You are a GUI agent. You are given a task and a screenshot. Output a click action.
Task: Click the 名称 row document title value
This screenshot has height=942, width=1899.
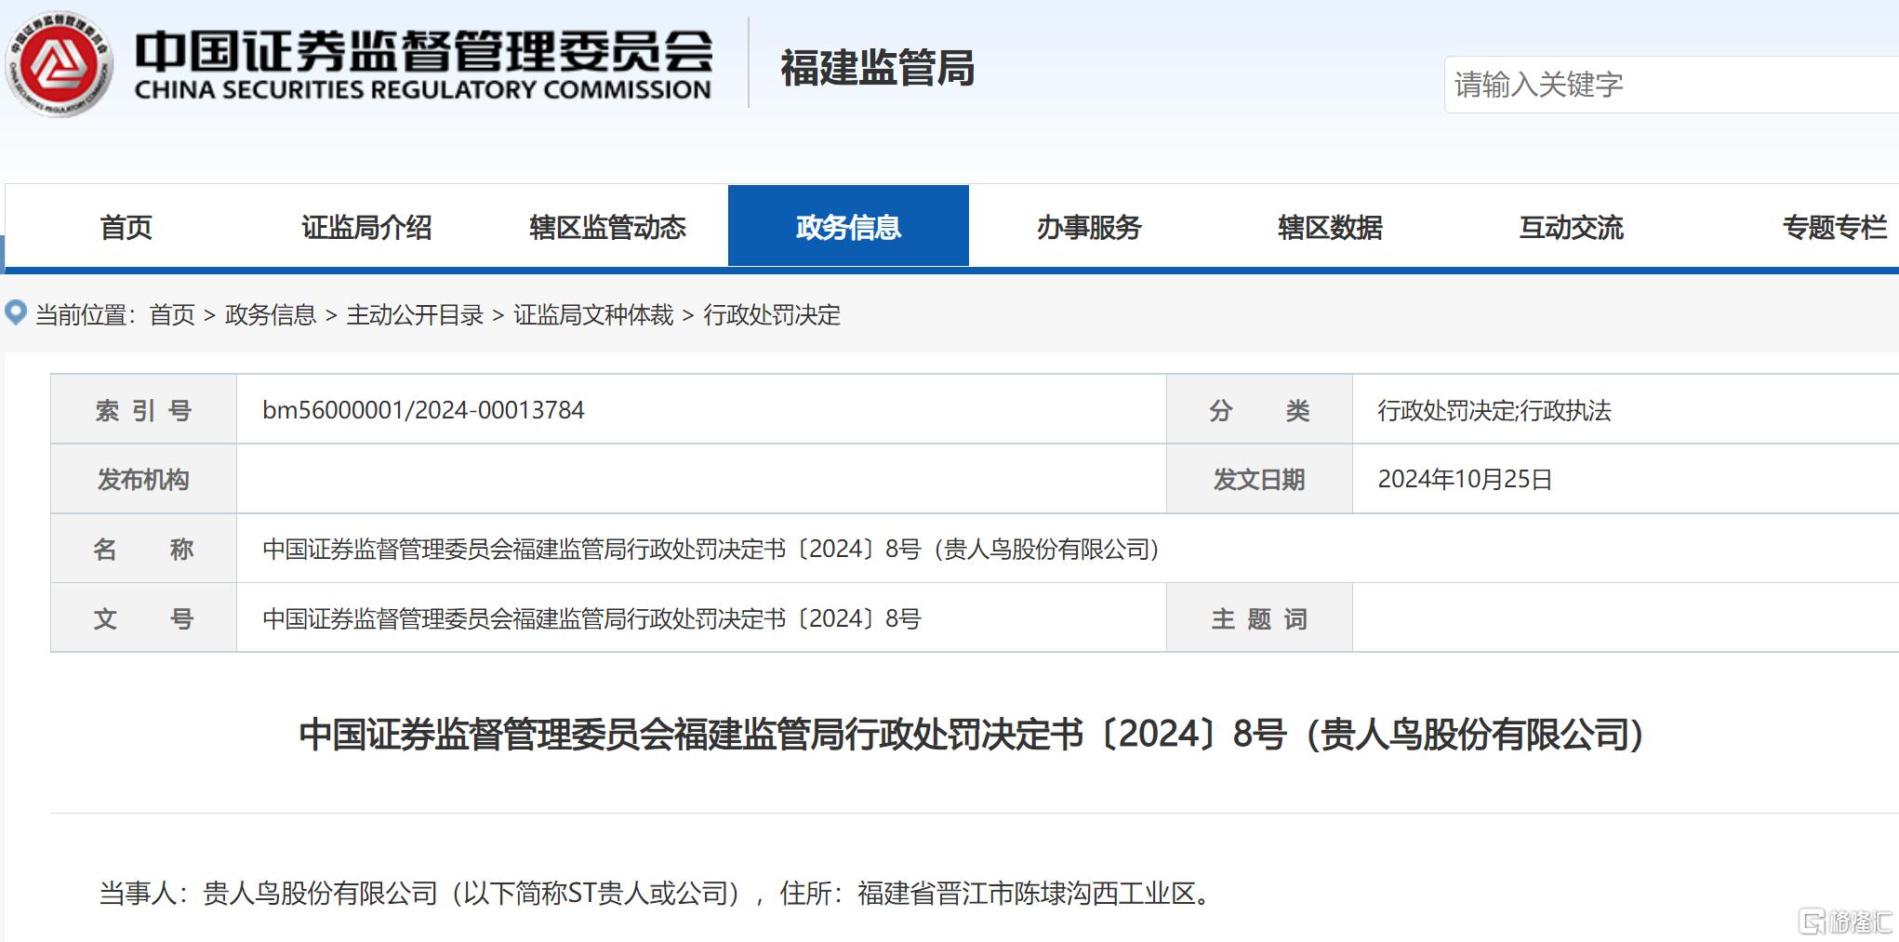point(710,549)
